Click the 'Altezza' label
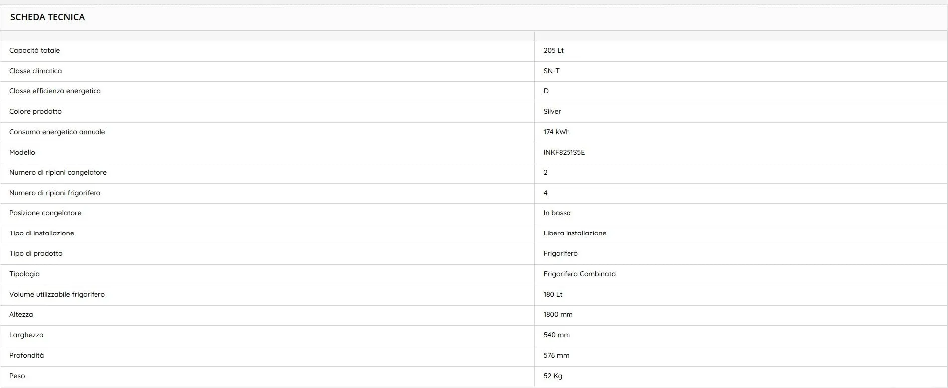Screen dimensions: 948x388 21,314
